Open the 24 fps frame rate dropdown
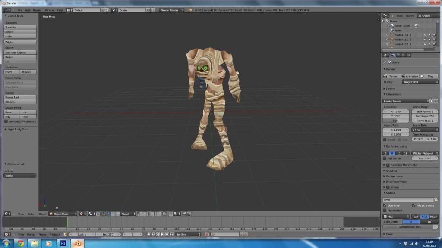442x248 pixels. point(425,130)
